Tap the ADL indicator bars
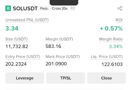 73,8
